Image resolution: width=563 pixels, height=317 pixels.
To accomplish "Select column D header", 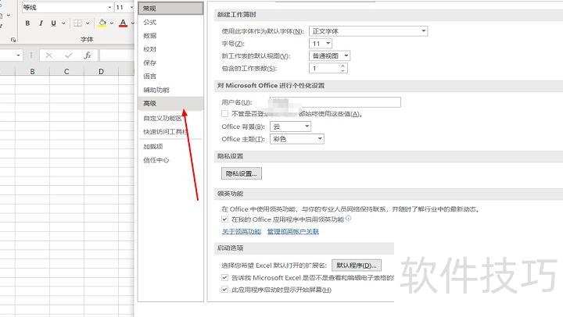I will tap(101, 71).
